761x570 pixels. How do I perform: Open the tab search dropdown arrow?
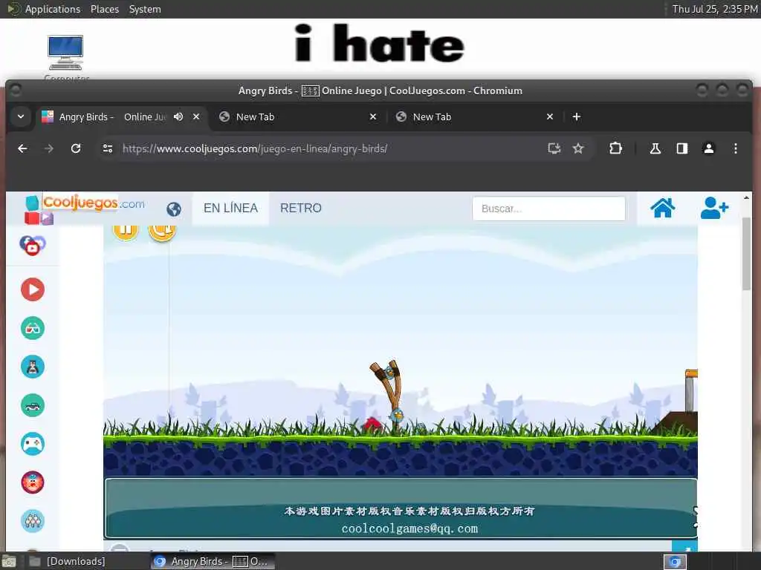(x=20, y=117)
